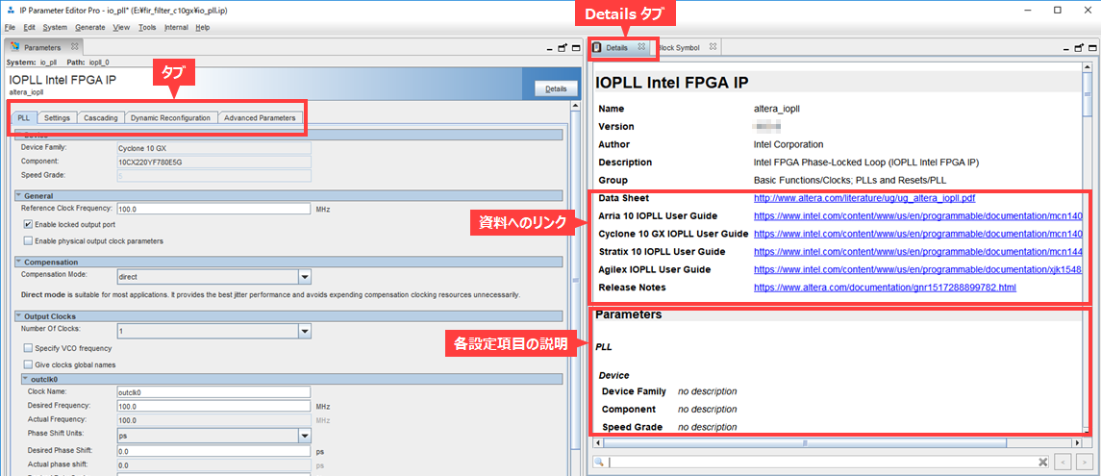Collapse the General section

(19, 196)
